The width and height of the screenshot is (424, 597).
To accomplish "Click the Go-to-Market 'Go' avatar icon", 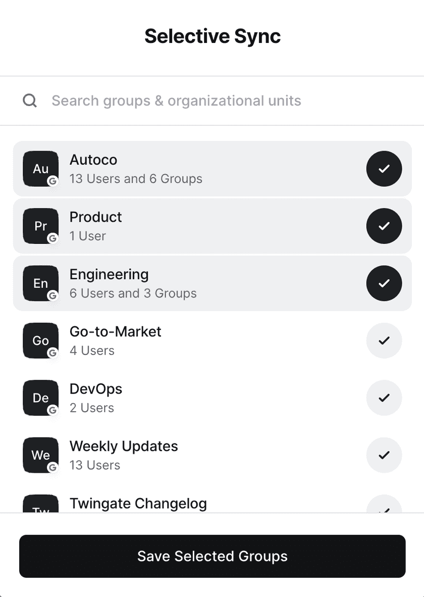I will 41,340.
